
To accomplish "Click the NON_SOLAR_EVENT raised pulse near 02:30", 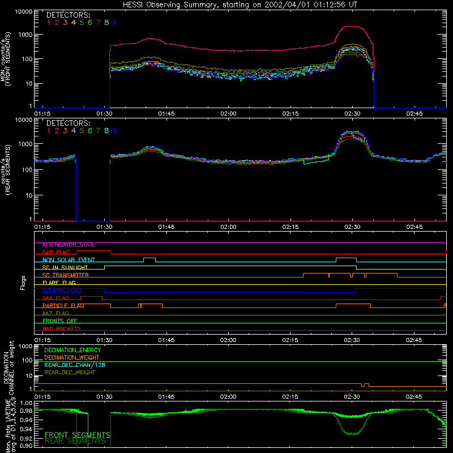I will pos(346,258).
